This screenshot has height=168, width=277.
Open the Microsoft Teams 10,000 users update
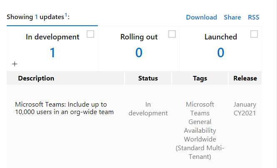pos(64,108)
